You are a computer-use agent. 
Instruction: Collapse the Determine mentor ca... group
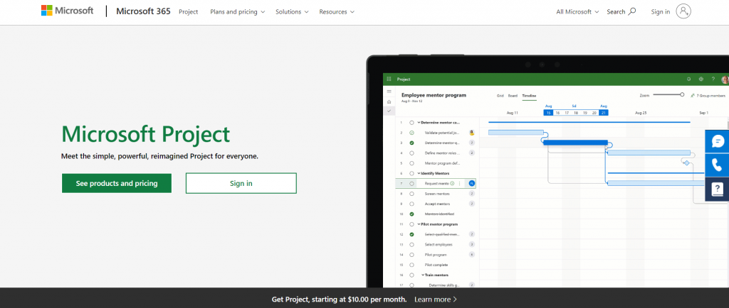pyautogui.click(x=419, y=122)
